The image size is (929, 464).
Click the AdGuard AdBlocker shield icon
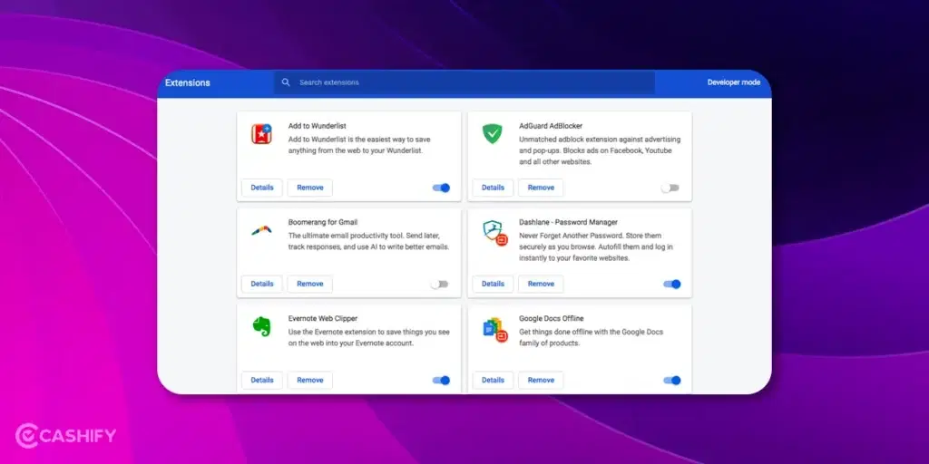click(493, 134)
